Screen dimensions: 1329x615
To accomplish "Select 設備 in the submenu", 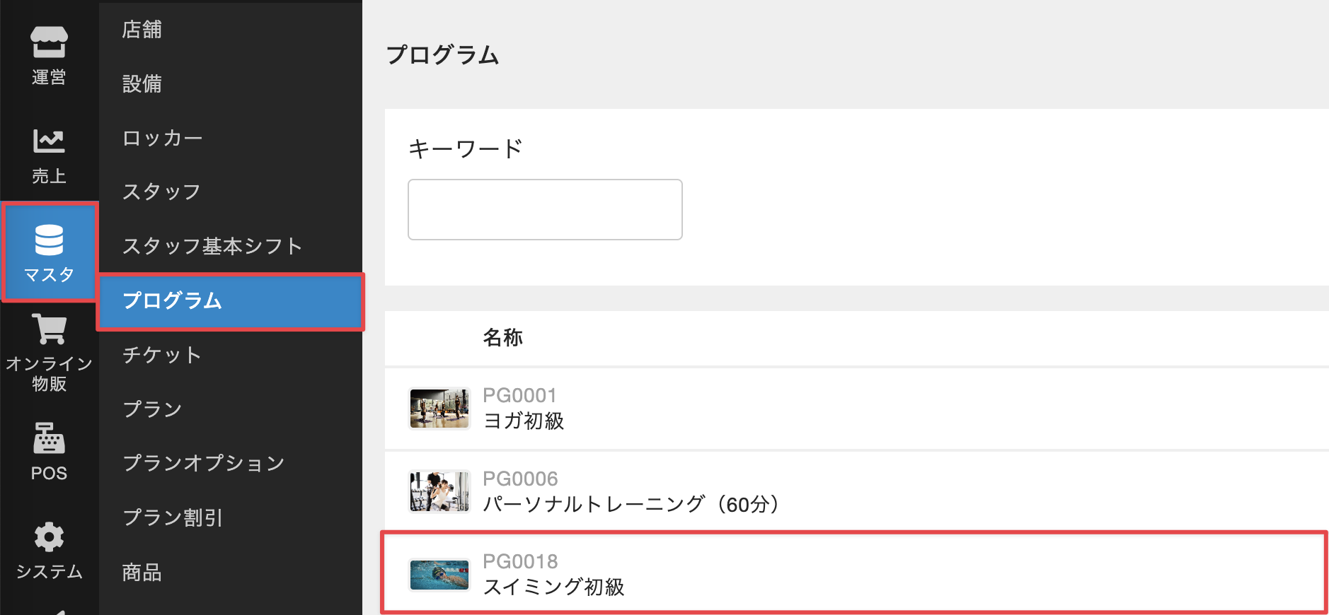I will coord(142,84).
